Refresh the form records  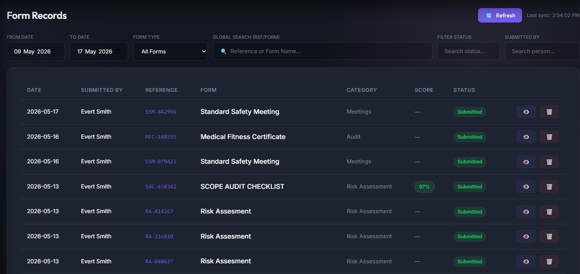pos(500,15)
